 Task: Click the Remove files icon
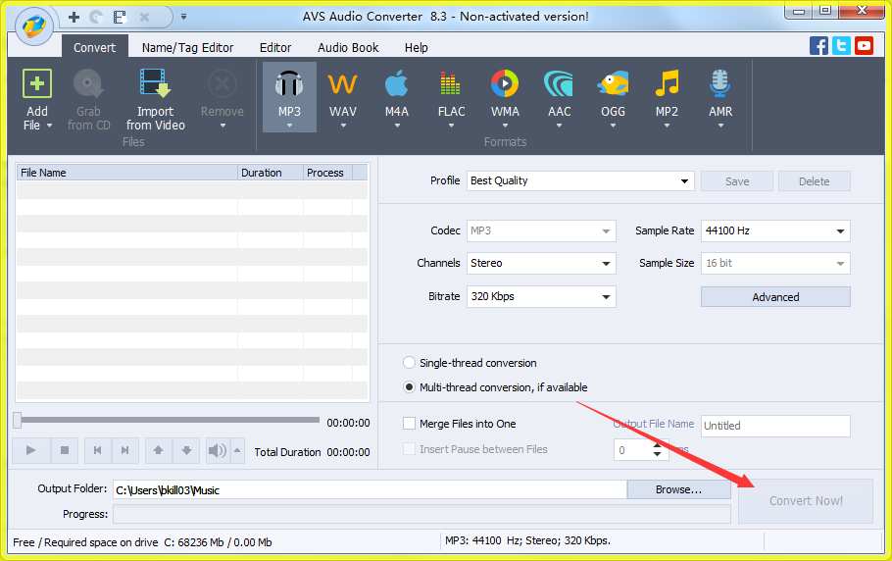click(x=222, y=83)
